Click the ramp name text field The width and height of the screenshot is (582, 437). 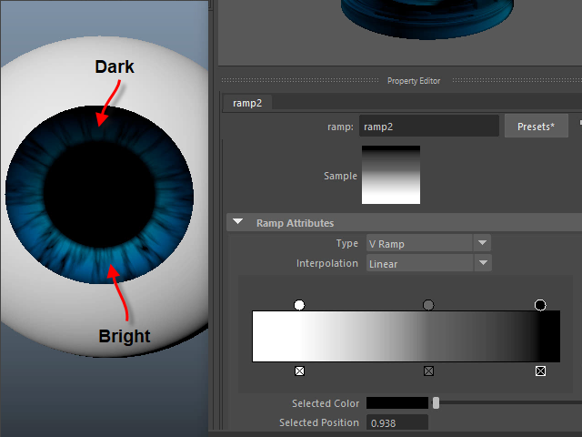[428, 126]
